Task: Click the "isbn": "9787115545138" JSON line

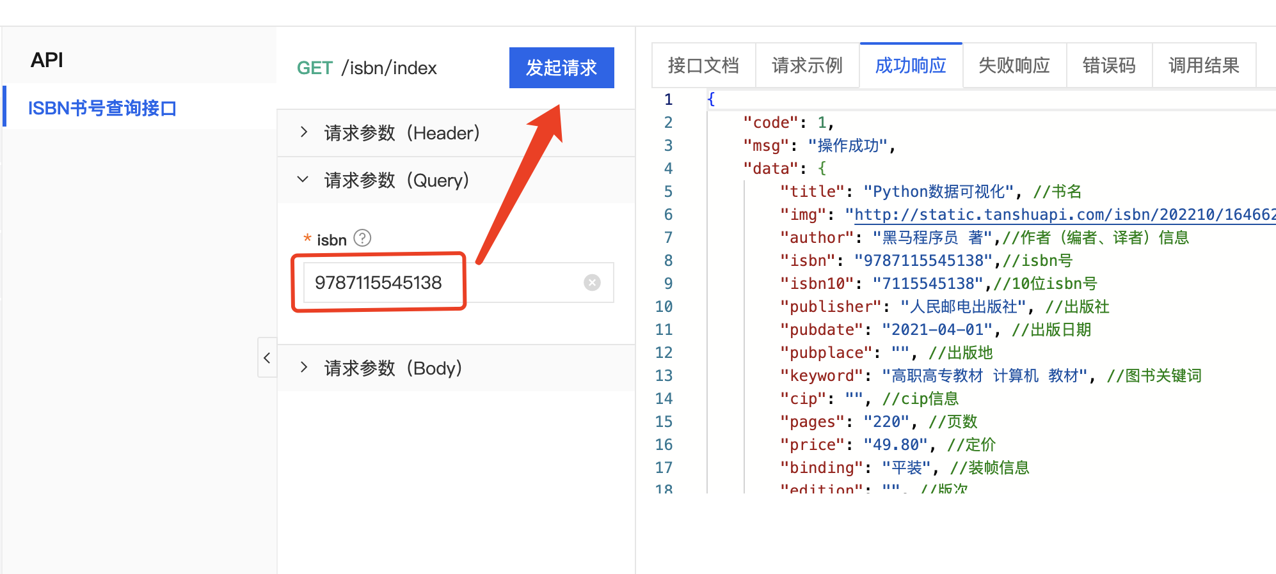Action: [x=926, y=261]
